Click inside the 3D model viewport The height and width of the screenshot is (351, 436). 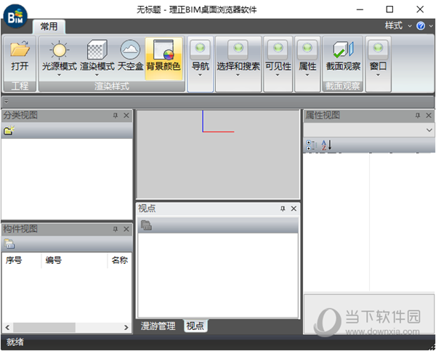[x=218, y=155]
